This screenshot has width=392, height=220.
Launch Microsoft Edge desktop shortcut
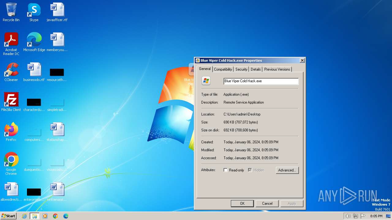(34, 42)
